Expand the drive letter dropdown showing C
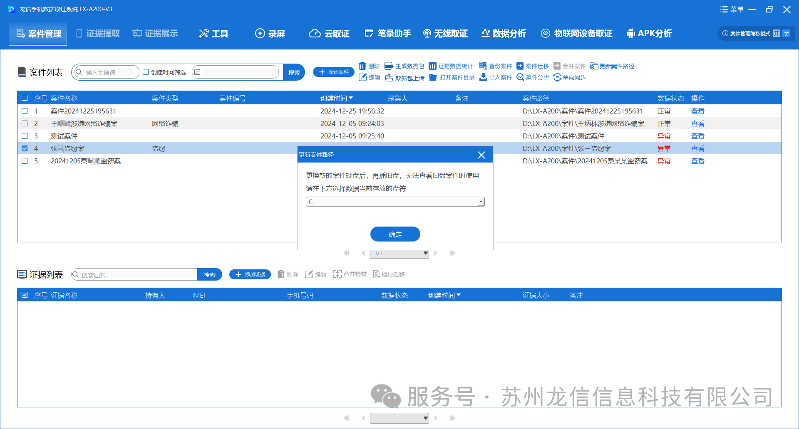The image size is (799, 429). [x=481, y=202]
